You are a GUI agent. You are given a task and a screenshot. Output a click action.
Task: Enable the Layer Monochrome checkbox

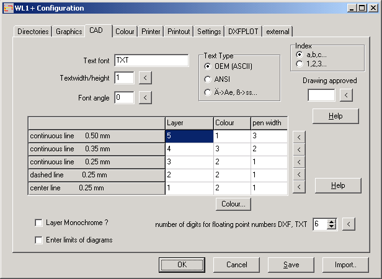(x=39, y=223)
